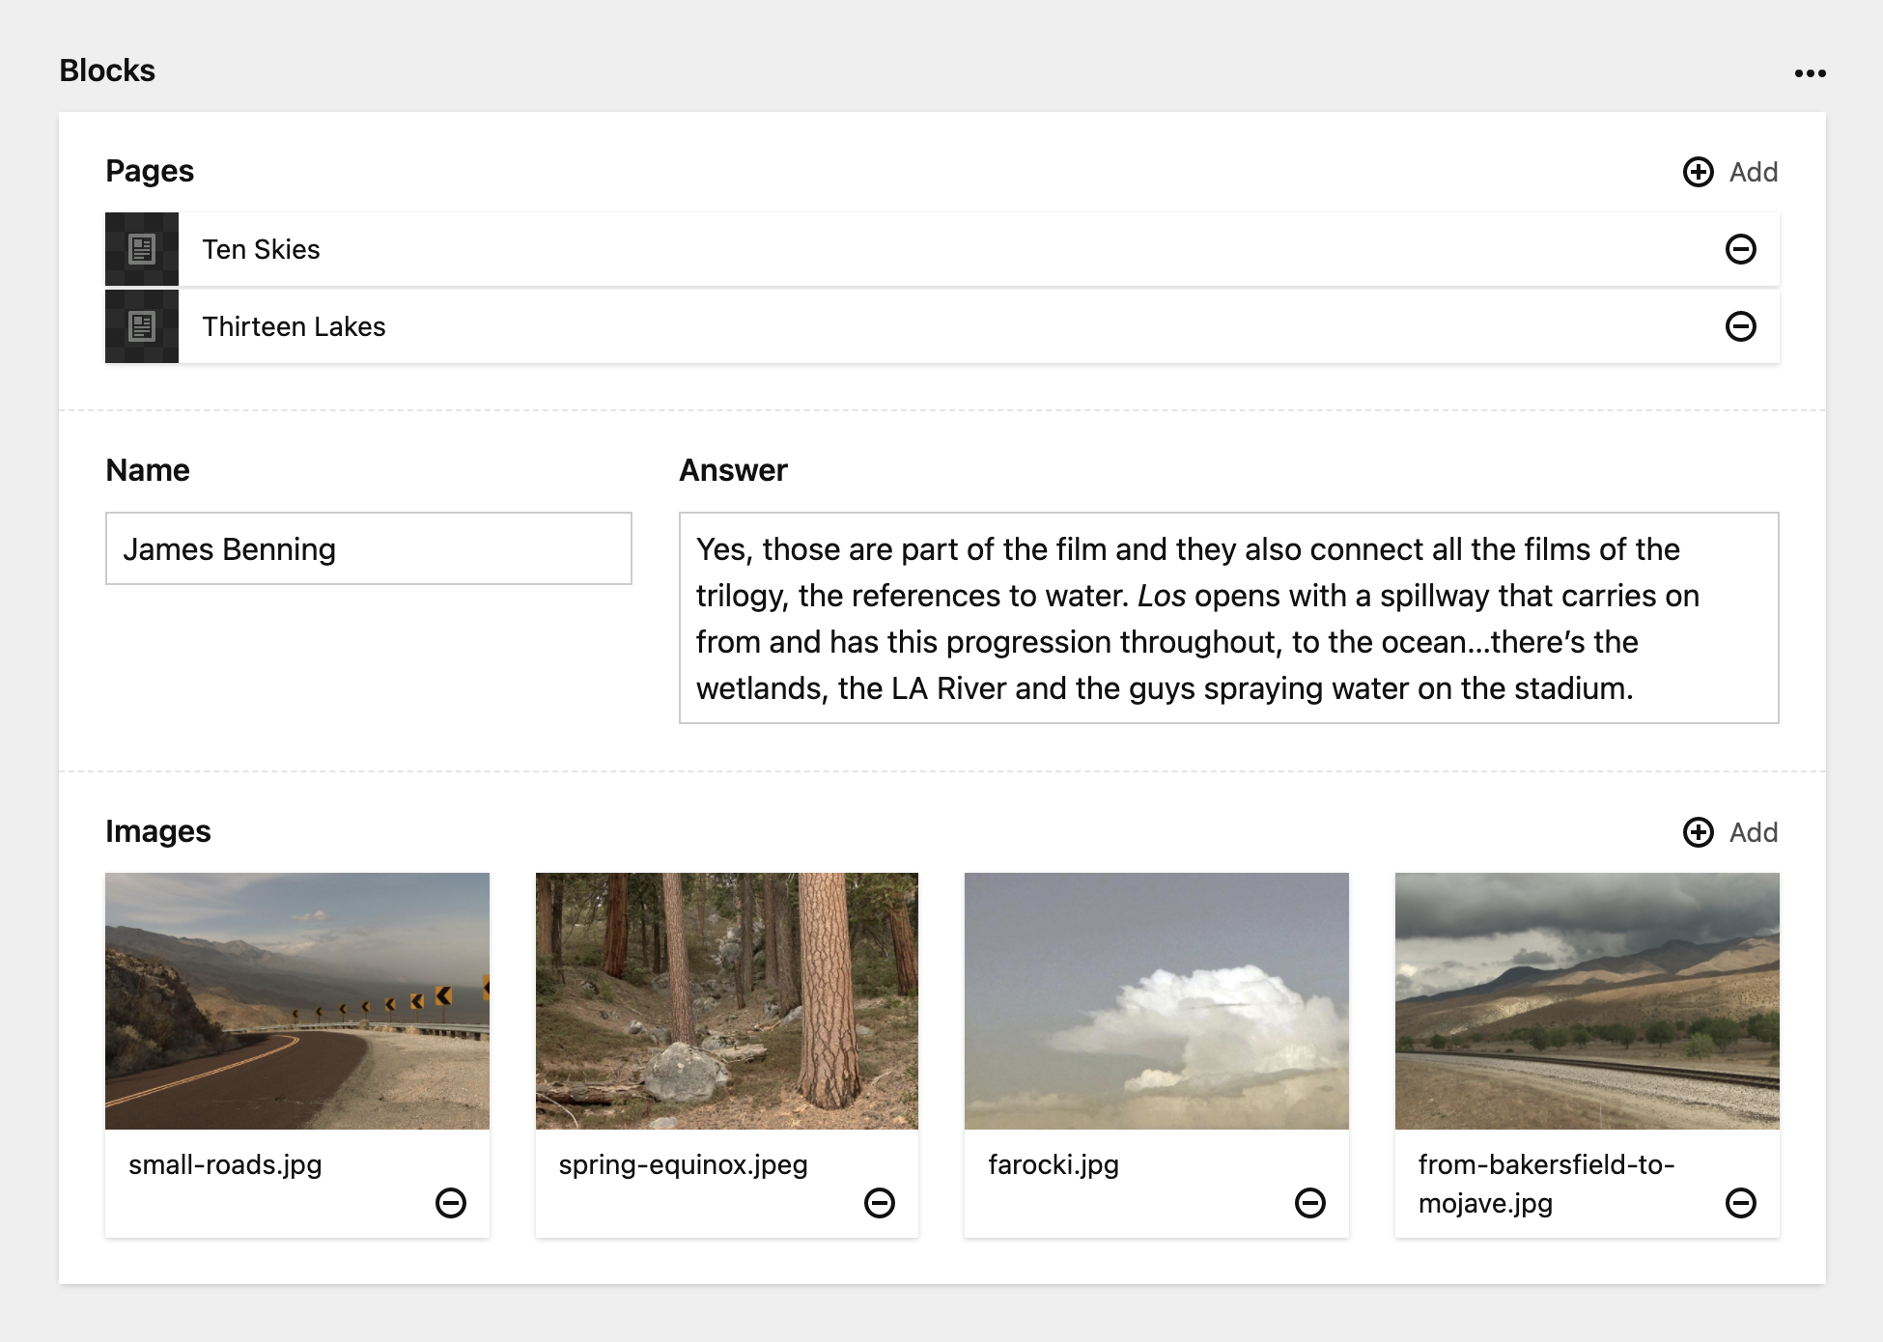
Task: Focus the Name field with James Benning
Action: pos(368,548)
